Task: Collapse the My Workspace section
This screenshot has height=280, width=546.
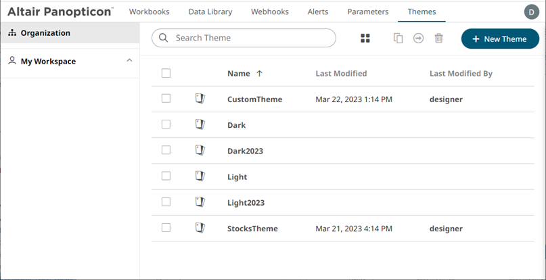Action: pos(129,61)
